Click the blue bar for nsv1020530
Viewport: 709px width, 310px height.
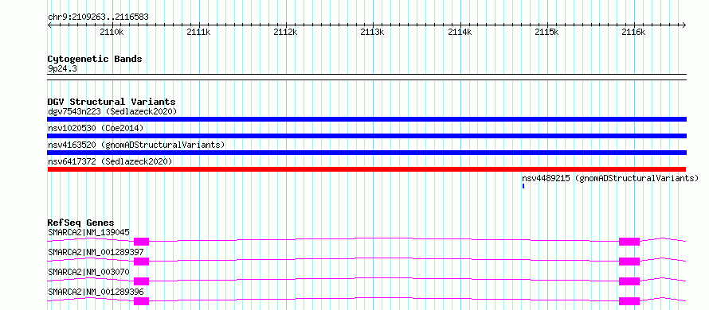pyautogui.click(x=366, y=136)
